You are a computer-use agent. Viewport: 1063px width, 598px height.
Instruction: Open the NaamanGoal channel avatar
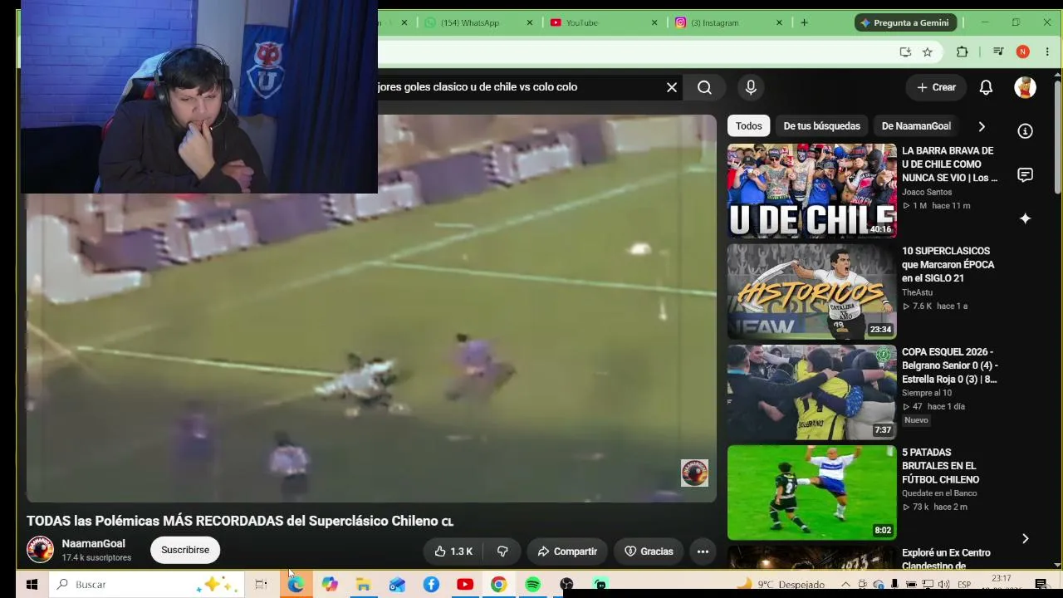tap(40, 550)
